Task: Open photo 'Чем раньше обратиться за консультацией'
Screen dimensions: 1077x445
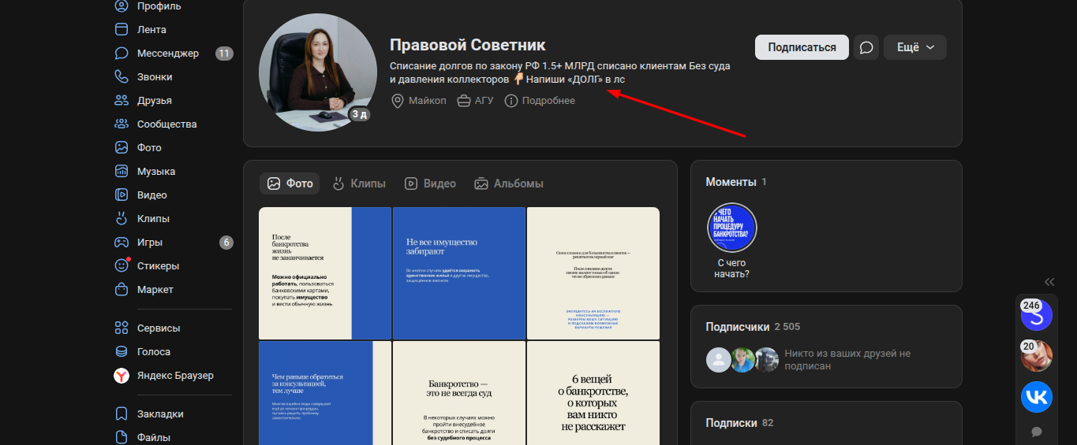Action: coord(325,393)
